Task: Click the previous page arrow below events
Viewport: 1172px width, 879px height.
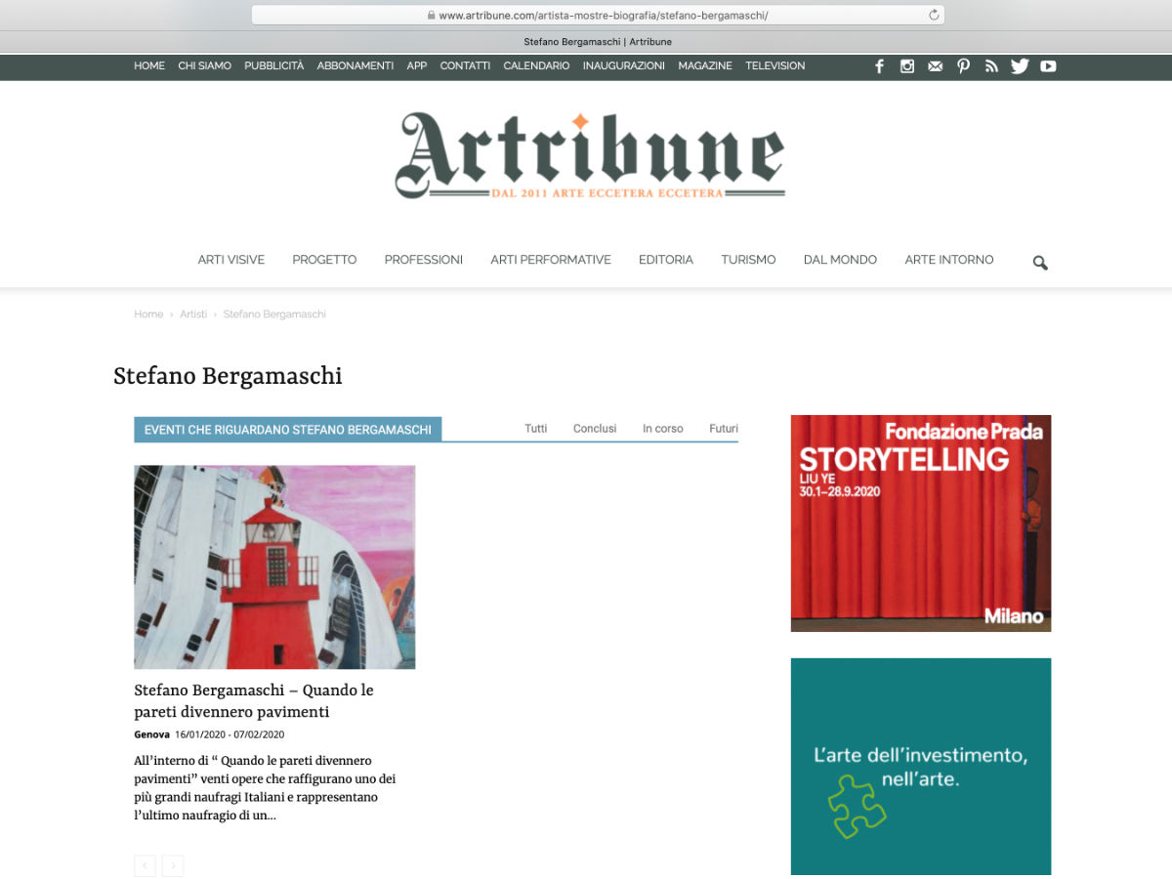Action: click(x=145, y=865)
